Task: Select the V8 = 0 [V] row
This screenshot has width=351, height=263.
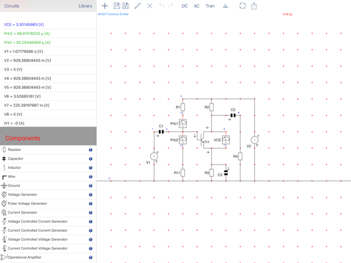Action: point(48,114)
